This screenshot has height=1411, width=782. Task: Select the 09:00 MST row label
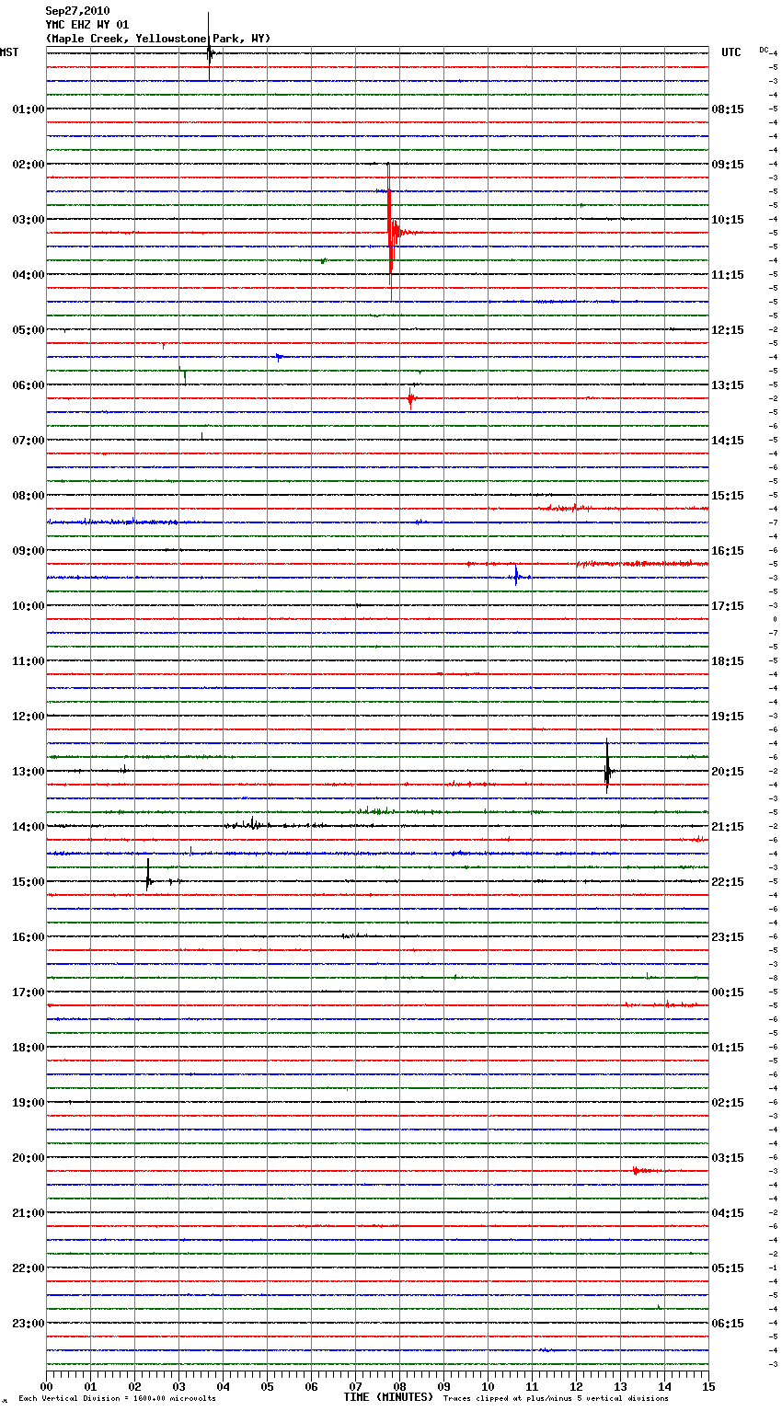[28, 551]
